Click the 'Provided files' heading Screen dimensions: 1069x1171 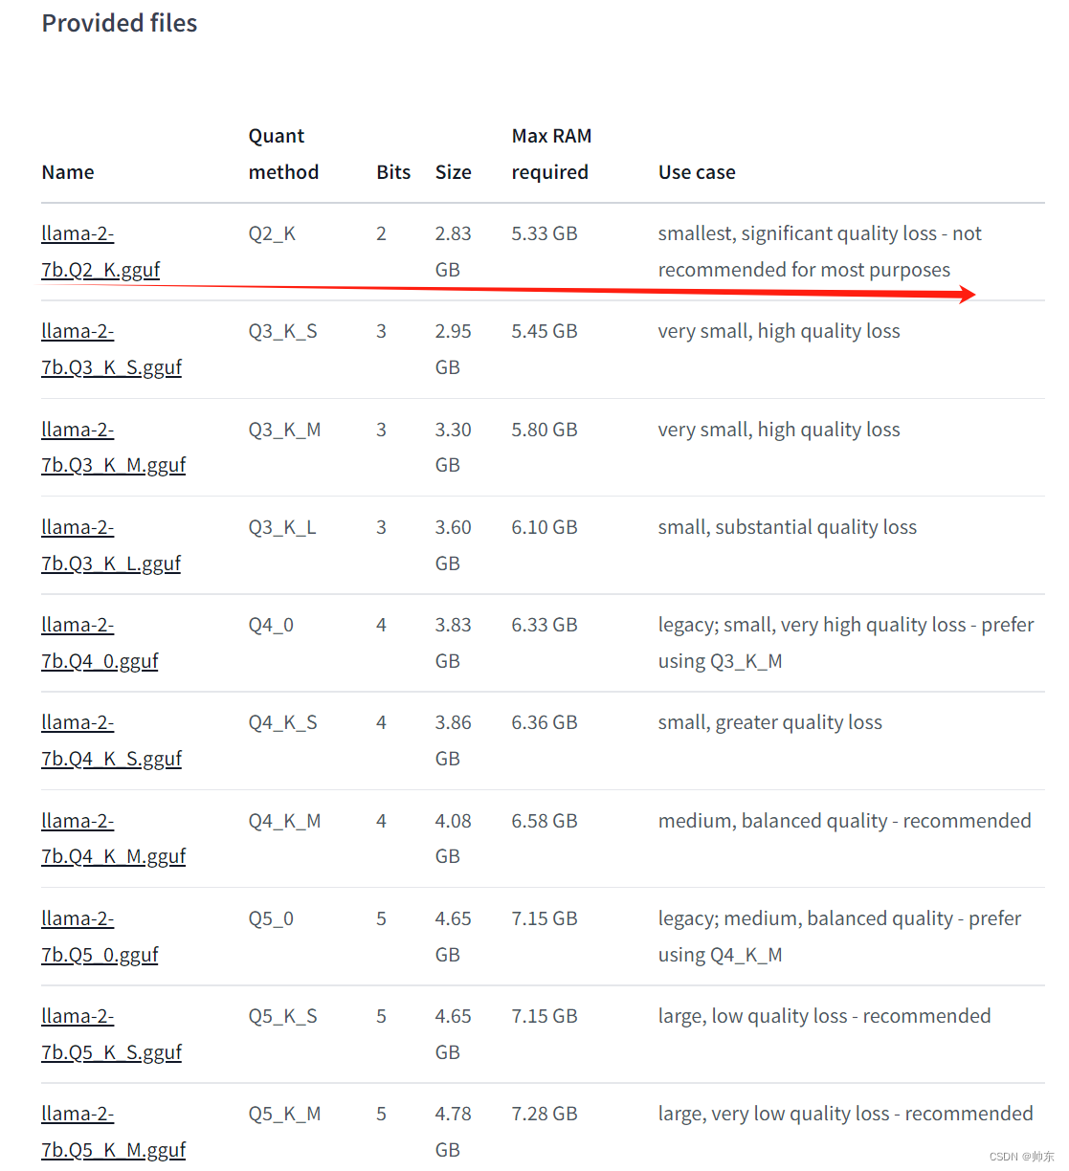pos(120,23)
